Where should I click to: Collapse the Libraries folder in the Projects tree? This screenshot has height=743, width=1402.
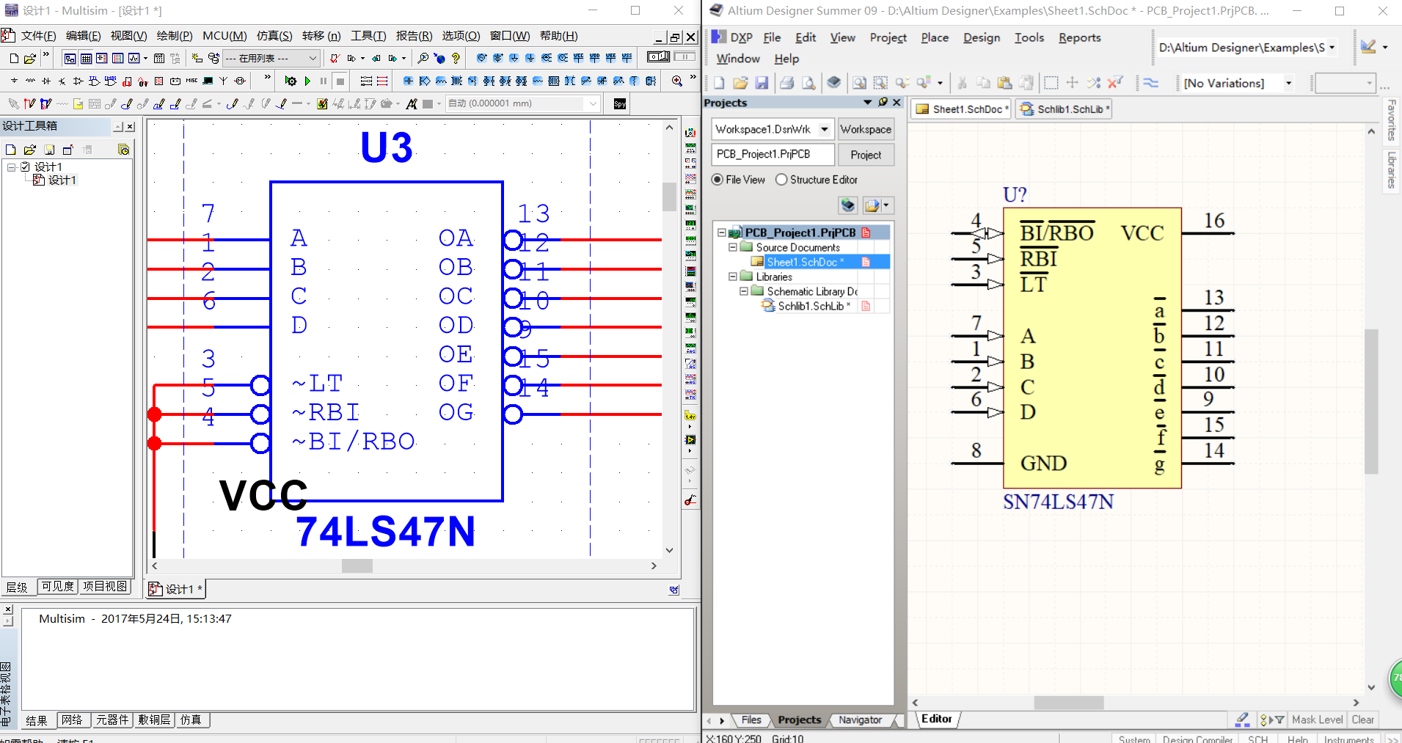(x=732, y=277)
